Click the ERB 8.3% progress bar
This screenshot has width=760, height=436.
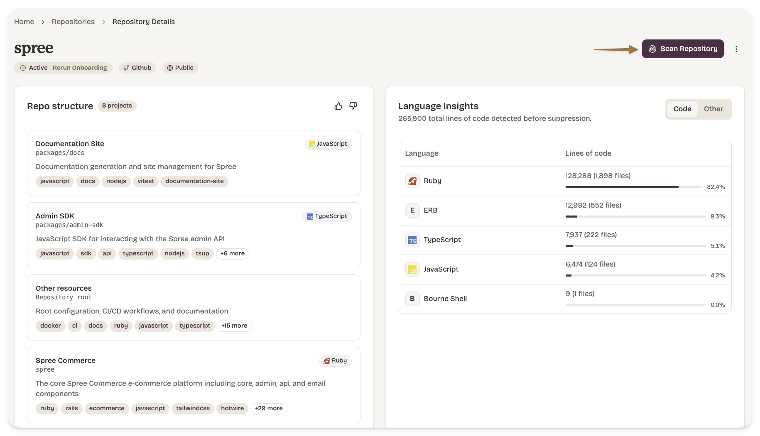tap(635, 217)
